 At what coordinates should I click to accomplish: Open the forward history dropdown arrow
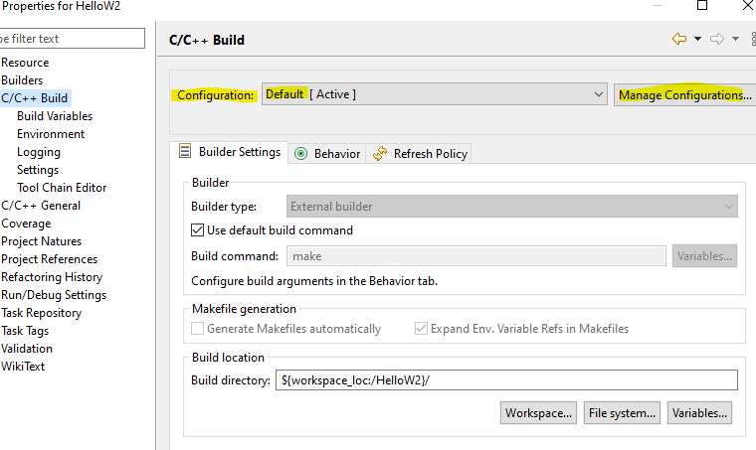pos(735,39)
